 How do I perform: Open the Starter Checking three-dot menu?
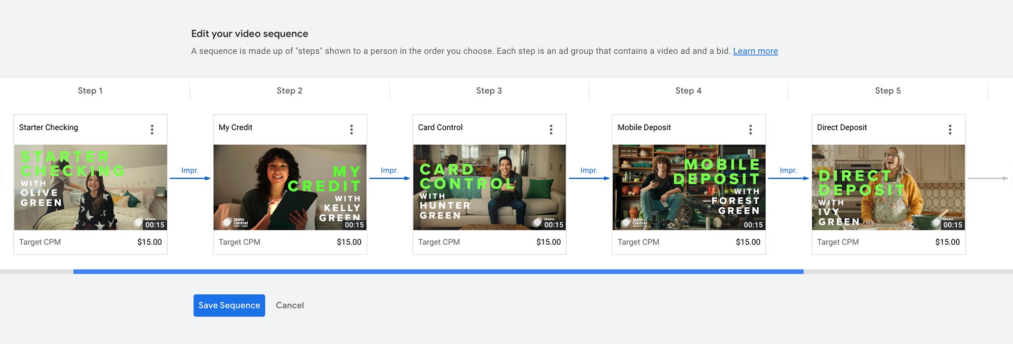click(152, 130)
